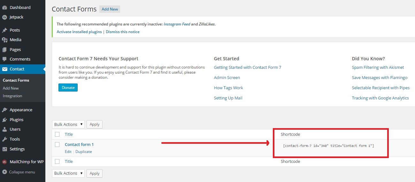Open the bottom Bulk Actions dropdown
415x182 pixels.
68,173
